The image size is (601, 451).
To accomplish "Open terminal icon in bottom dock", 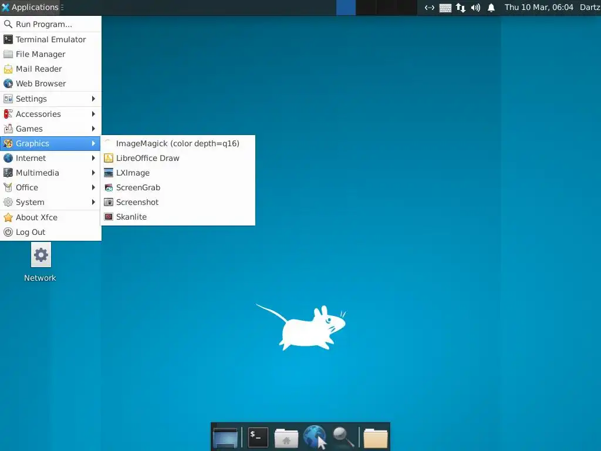I will click(258, 437).
